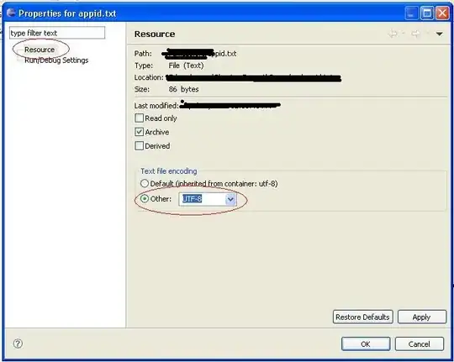Click the Apply button
Image resolution: width=454 pixels, height=362 pixels.
[422, 317]
